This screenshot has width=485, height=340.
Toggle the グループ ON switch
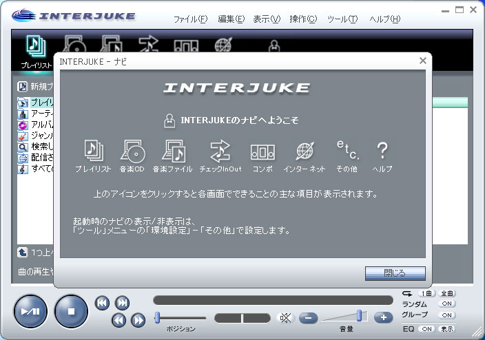click(x=446, y=315)
